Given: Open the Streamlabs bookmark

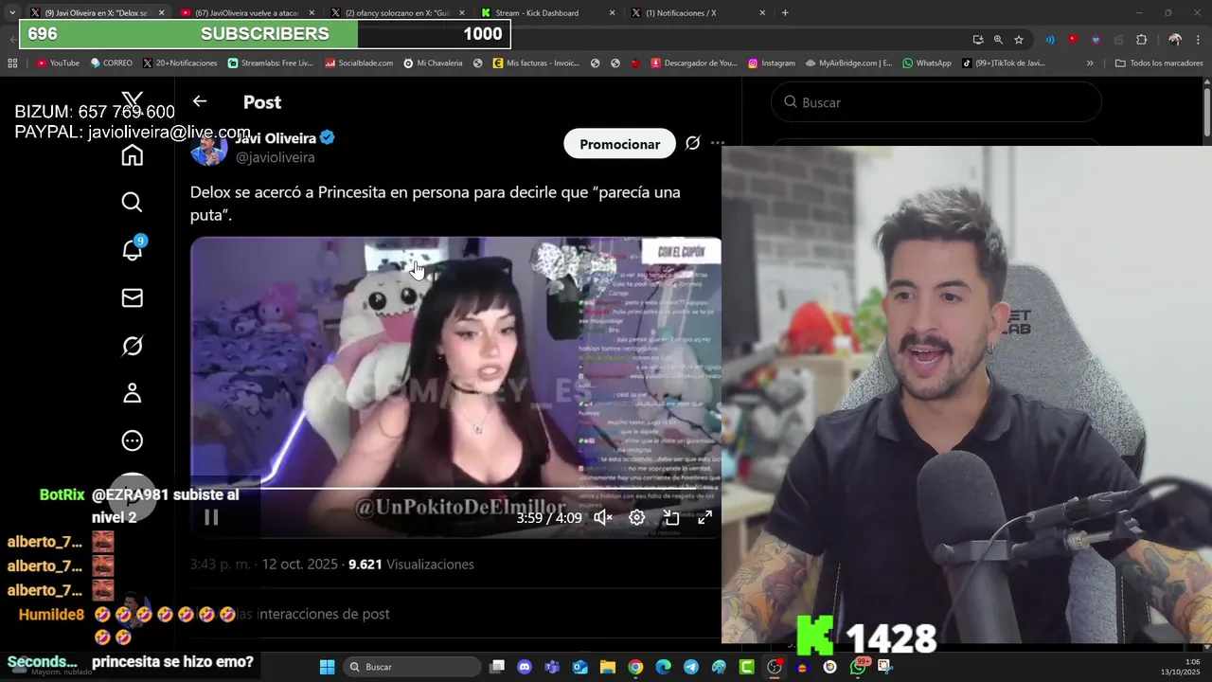Looking at the screenshot, I should pos(270,63).
